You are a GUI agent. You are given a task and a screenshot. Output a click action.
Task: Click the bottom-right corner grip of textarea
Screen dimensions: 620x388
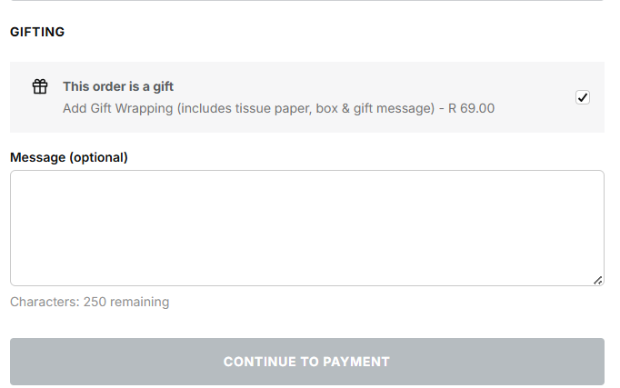pos(597,280)
